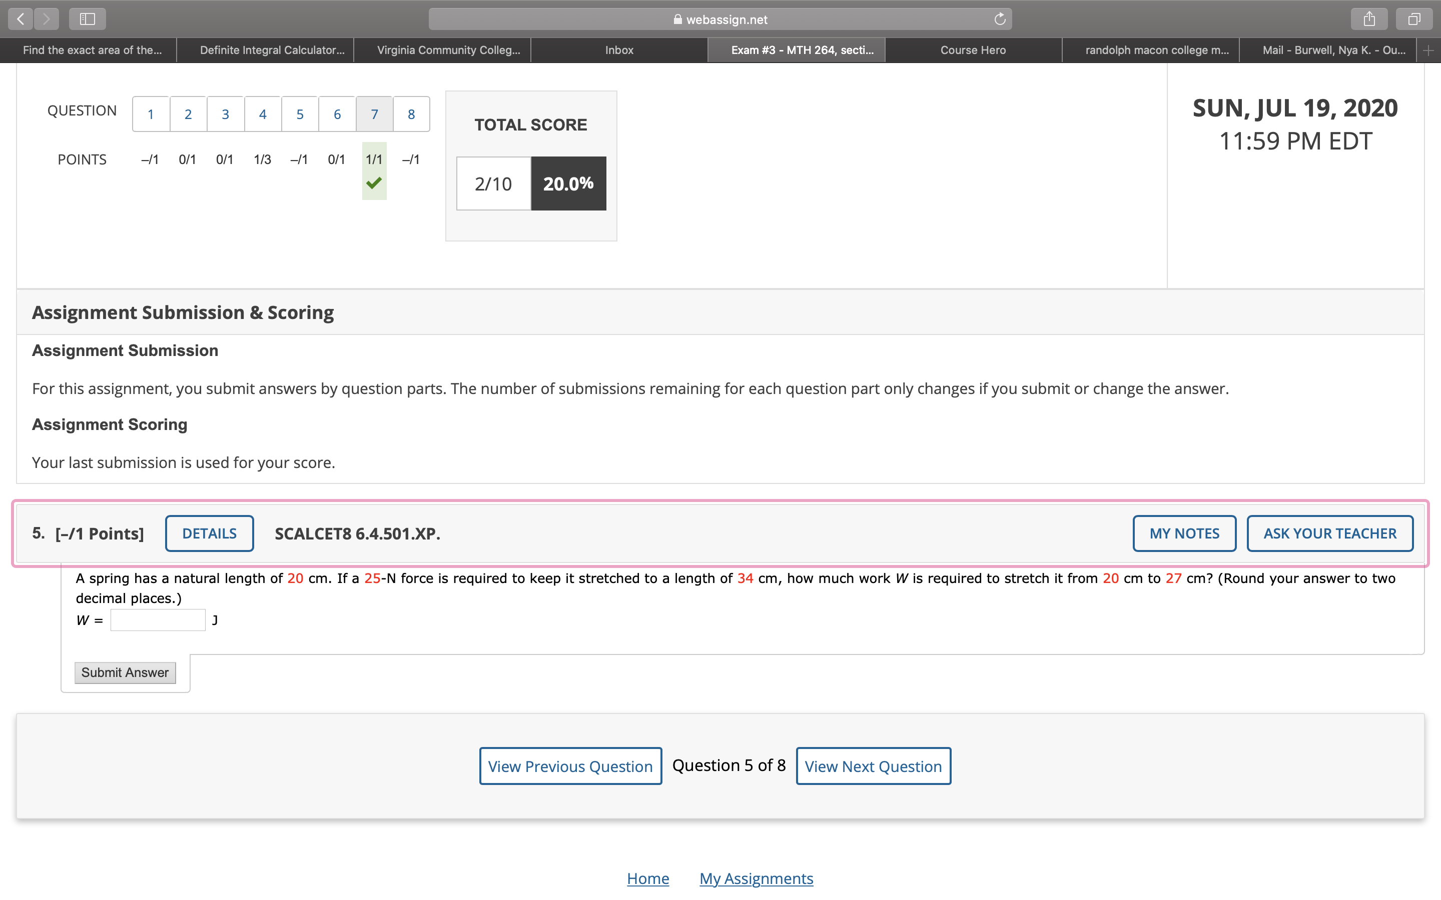Switch to Definite Integral Calculator tab
This screenshot has width=1441, height=900.
(272, 50)
